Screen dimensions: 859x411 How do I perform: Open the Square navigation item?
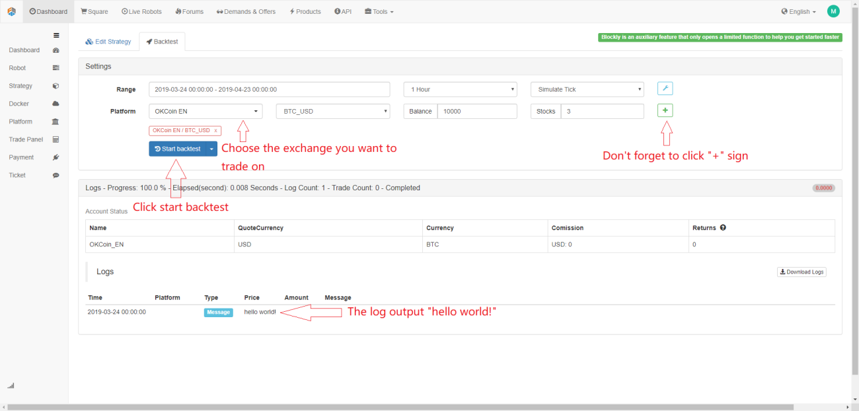(94, 11)
